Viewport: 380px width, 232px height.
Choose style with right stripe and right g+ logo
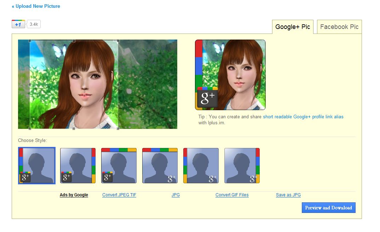242,166
